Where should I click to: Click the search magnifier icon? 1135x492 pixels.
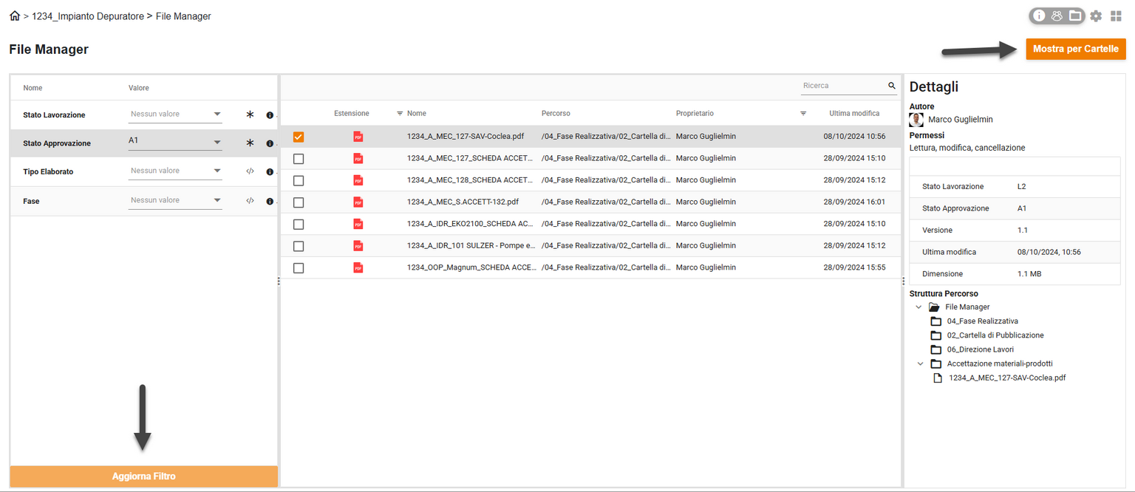(x=892, y=86)
